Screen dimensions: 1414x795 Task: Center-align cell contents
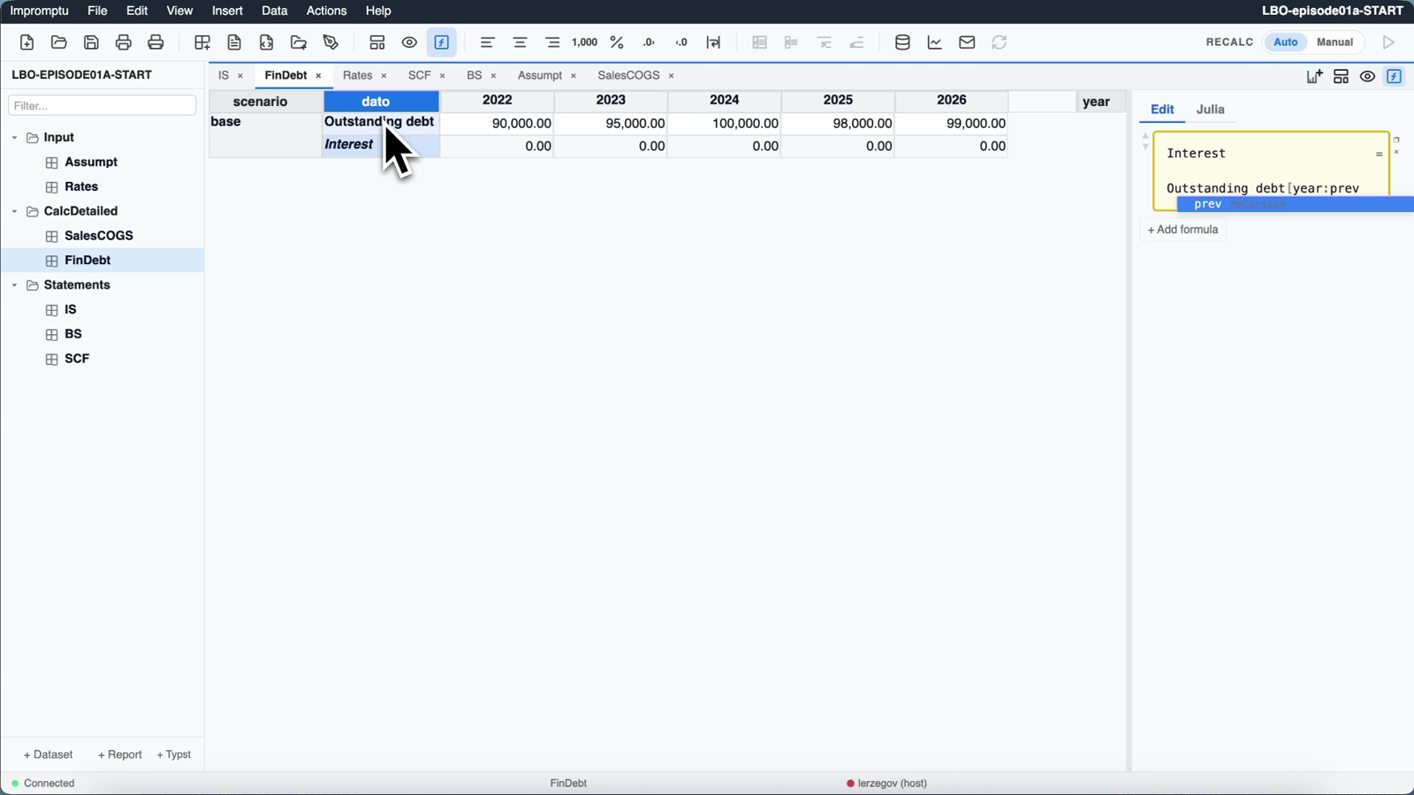click(520, 42)
